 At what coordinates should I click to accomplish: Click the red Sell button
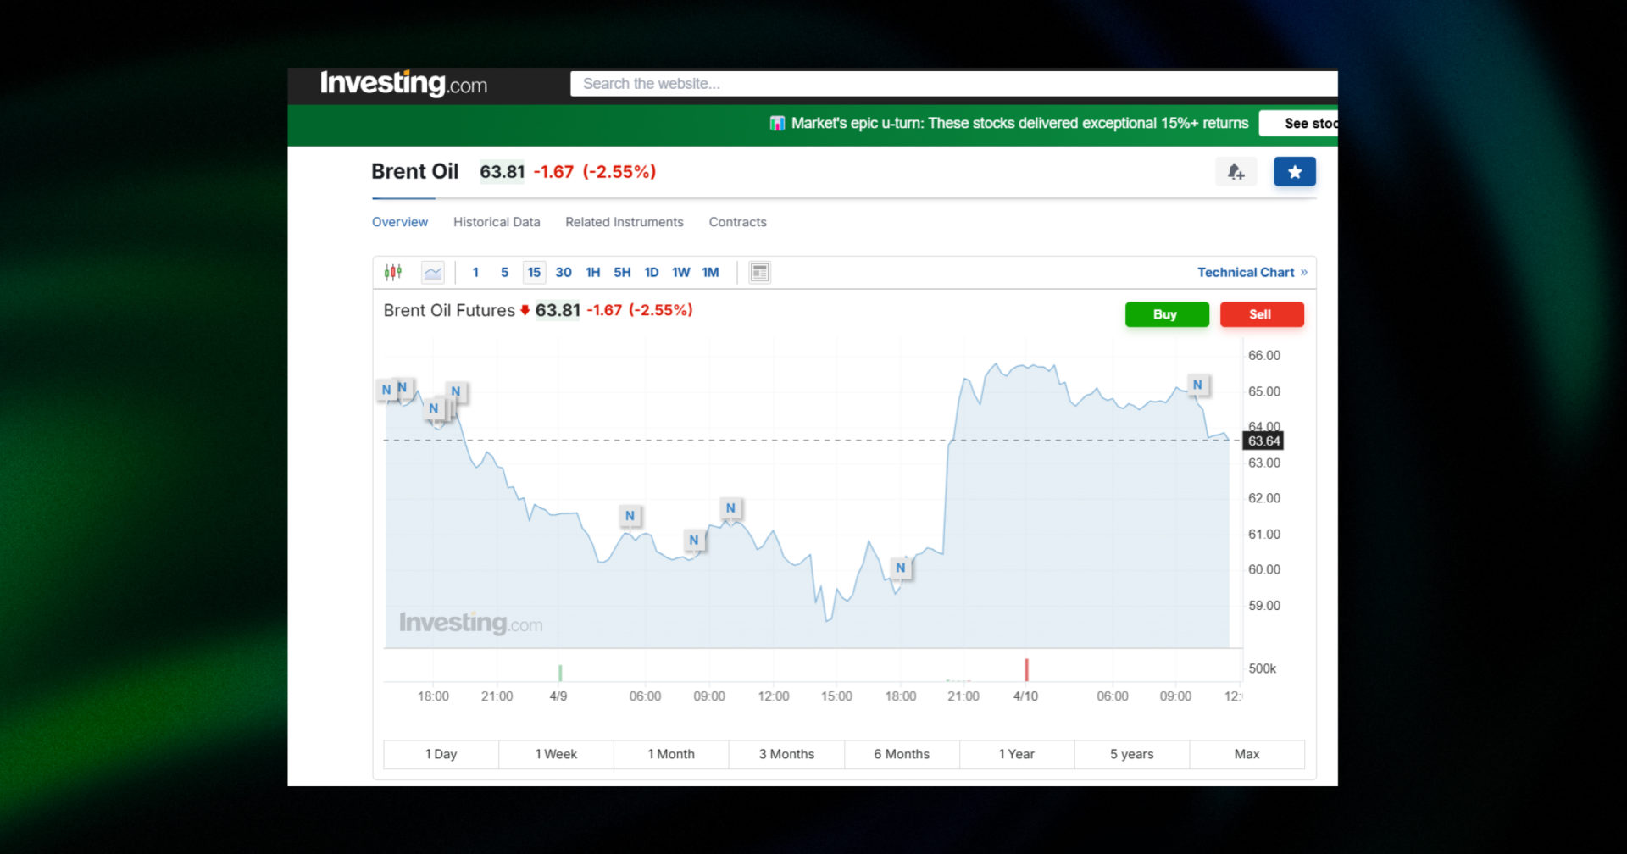tap(1262, 314)
